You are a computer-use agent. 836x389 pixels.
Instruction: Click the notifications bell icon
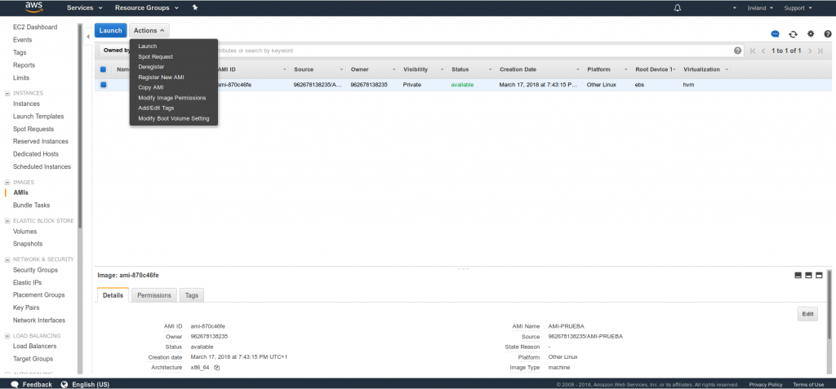click(x=678, y=8)
